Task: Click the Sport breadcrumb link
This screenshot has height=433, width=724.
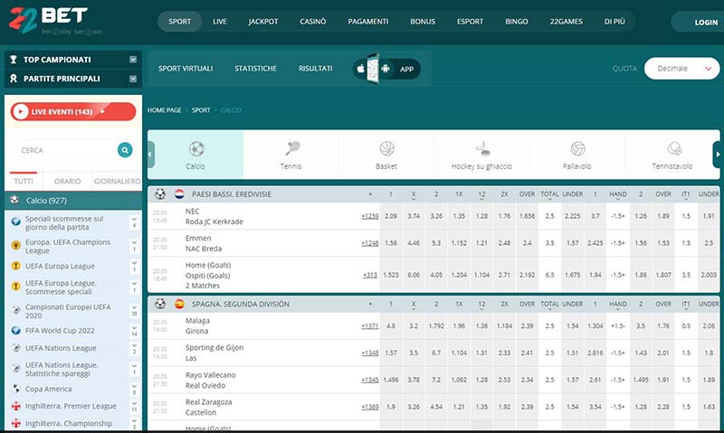Action: pyautogui.click(x=201, y=110)
